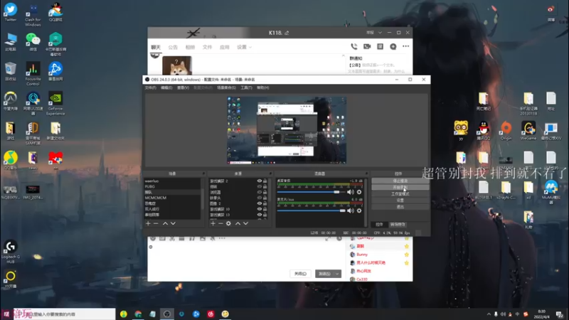
Task: Undock the mixer panel via header icon
Action: click(366, 174)
